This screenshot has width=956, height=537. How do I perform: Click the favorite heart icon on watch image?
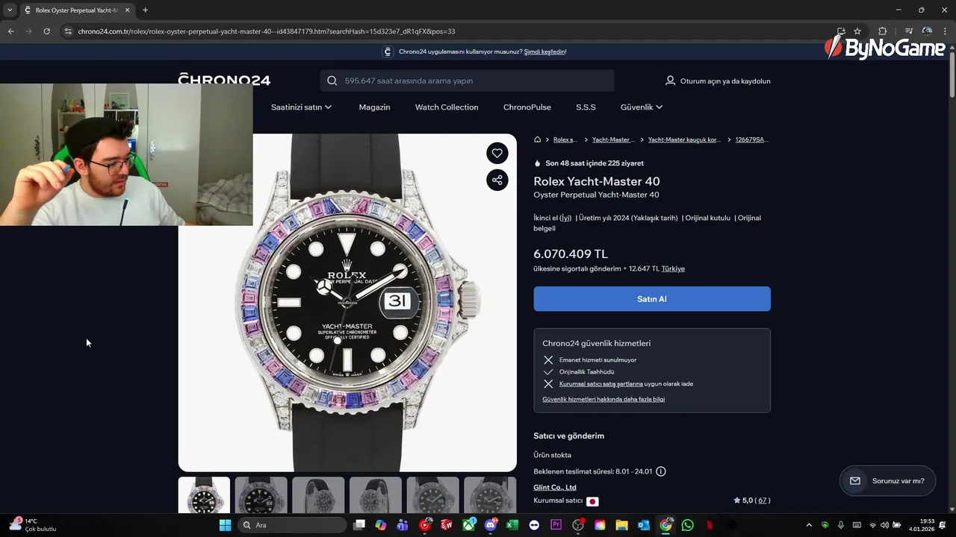coord(497,153)
